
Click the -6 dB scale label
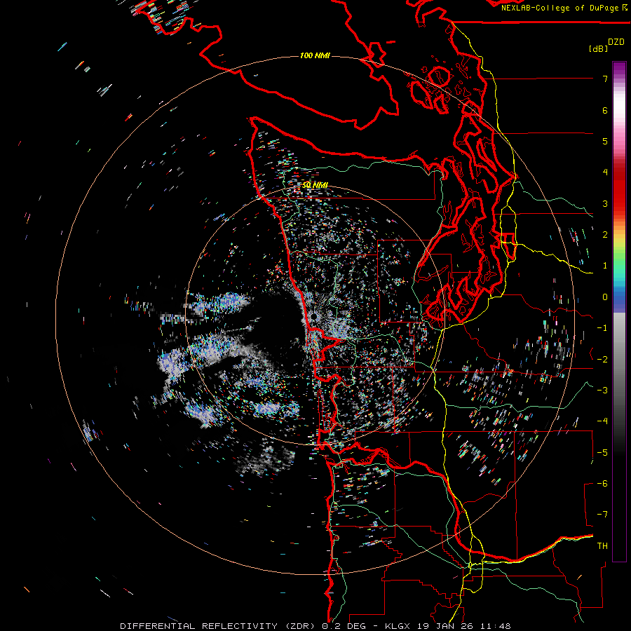602,484
